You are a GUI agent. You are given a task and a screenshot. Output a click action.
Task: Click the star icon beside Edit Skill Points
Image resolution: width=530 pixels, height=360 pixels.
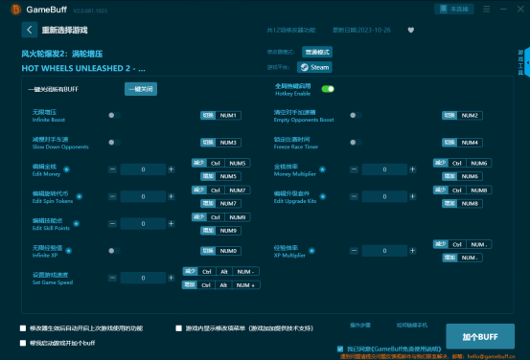pos(77,224)
